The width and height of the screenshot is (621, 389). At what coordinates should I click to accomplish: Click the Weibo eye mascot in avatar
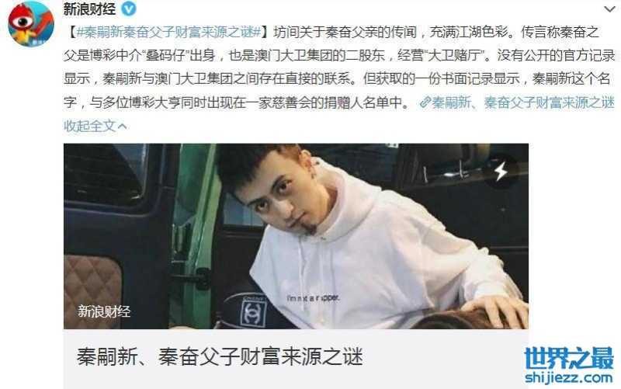(23, 20)
